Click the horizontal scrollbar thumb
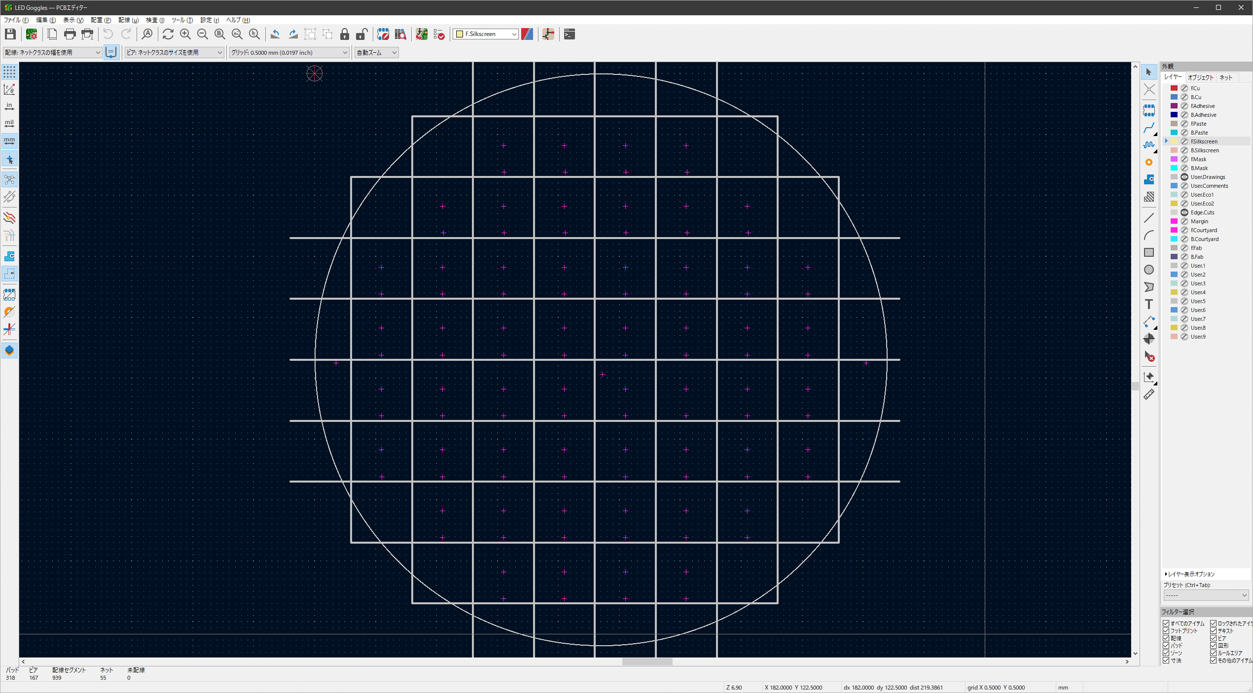 (x=647, y=662)
